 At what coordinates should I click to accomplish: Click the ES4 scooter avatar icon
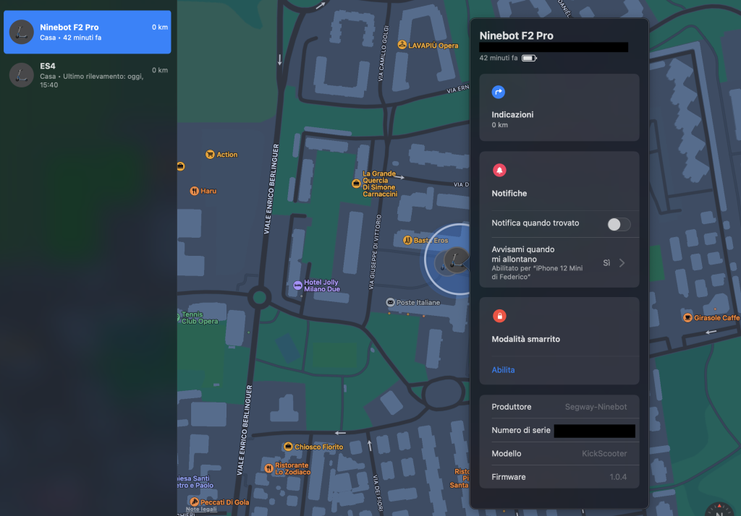tap(22, 75)
